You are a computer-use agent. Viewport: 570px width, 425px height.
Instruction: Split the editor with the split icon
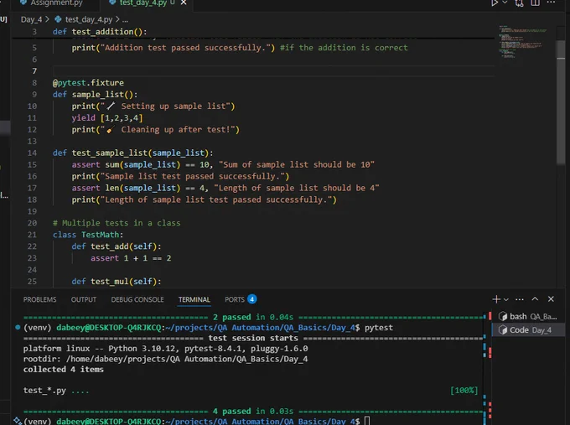coord(535,3)
